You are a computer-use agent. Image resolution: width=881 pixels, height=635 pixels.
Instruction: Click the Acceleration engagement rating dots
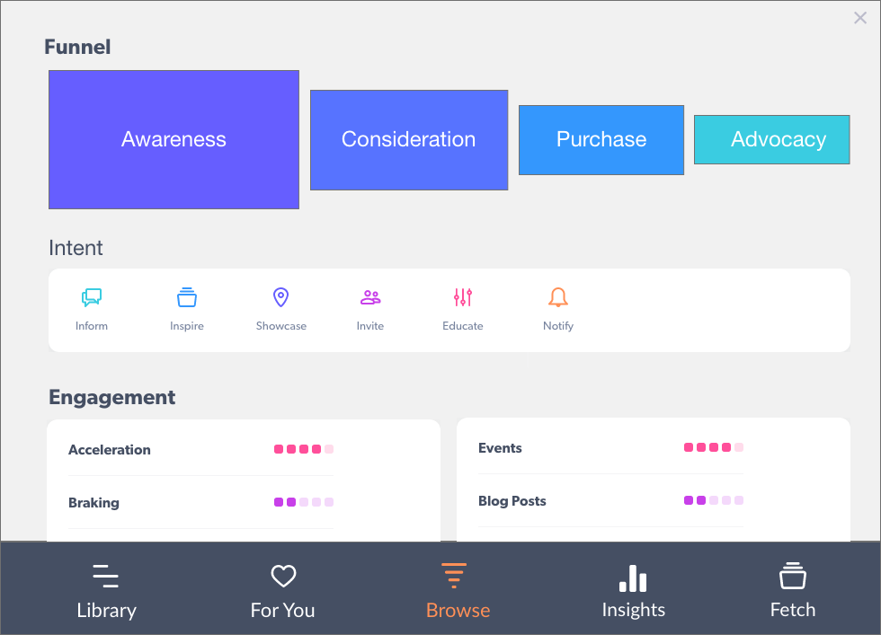(x=304, y=449)
